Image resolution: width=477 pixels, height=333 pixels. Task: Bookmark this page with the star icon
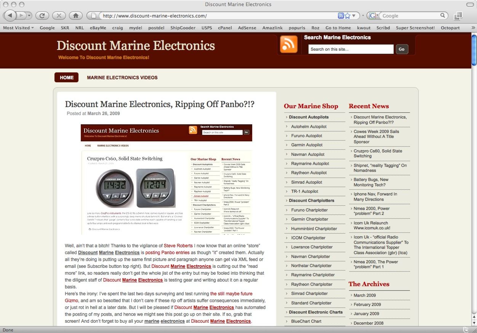coord(347,16)
